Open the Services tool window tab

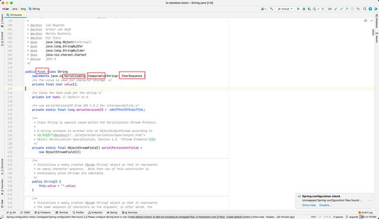click(130, 212)
